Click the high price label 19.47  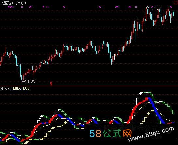tap(156, 9)
